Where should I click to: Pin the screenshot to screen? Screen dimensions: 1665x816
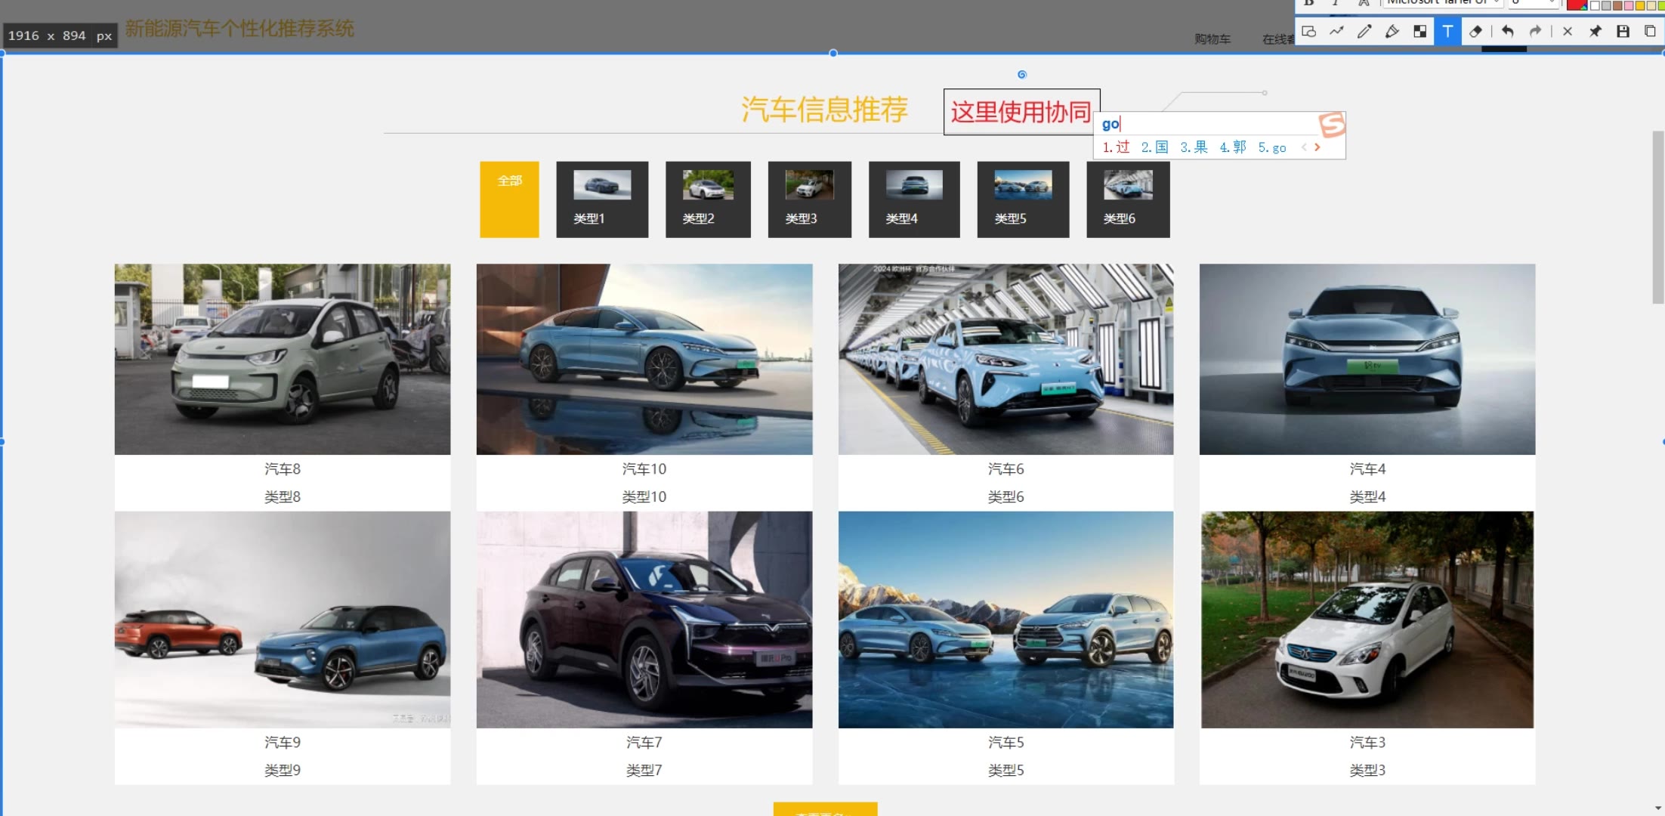[1595, 32]
